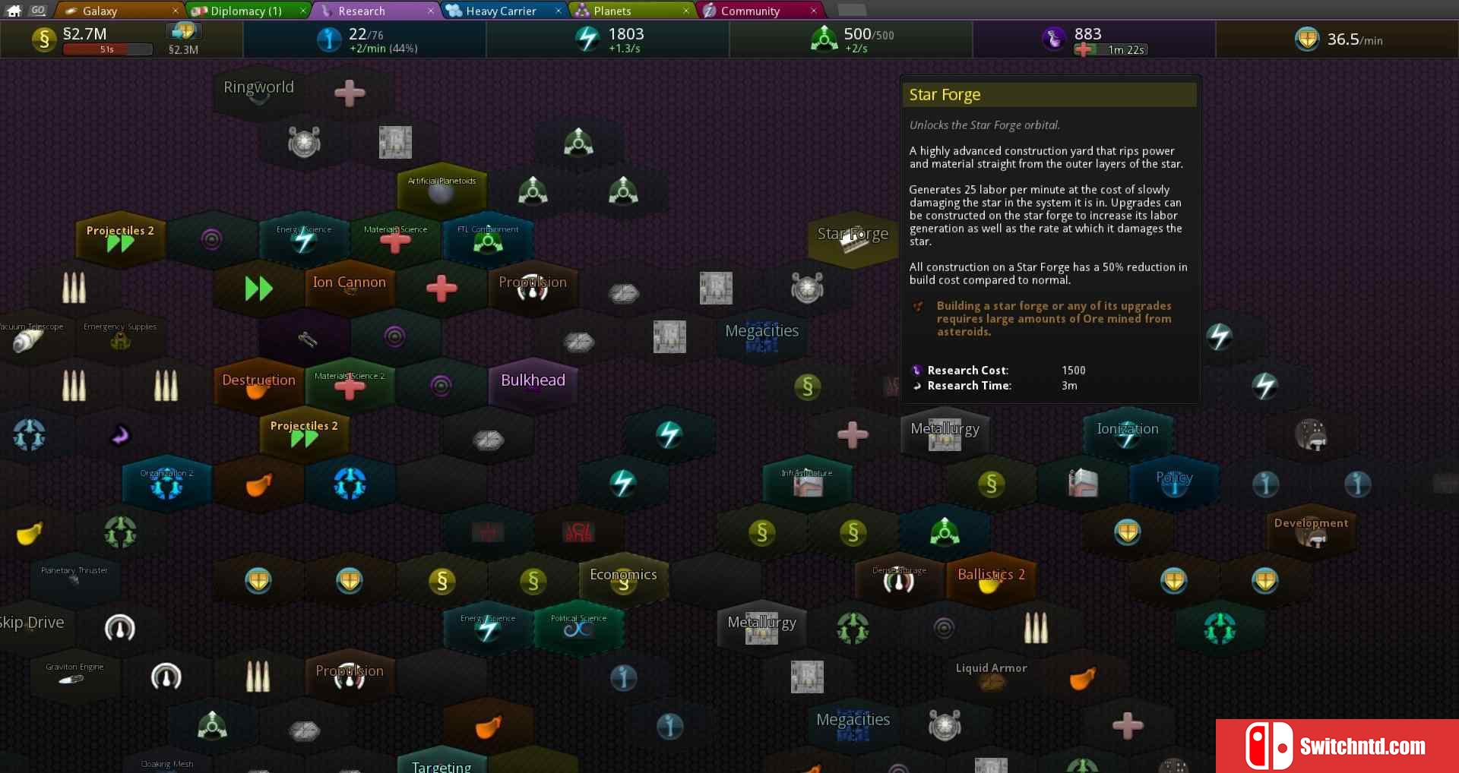The image size is (1459, 773).
Task: Click the asteroid ore warning text
Action: click(x=1054, y=319)
